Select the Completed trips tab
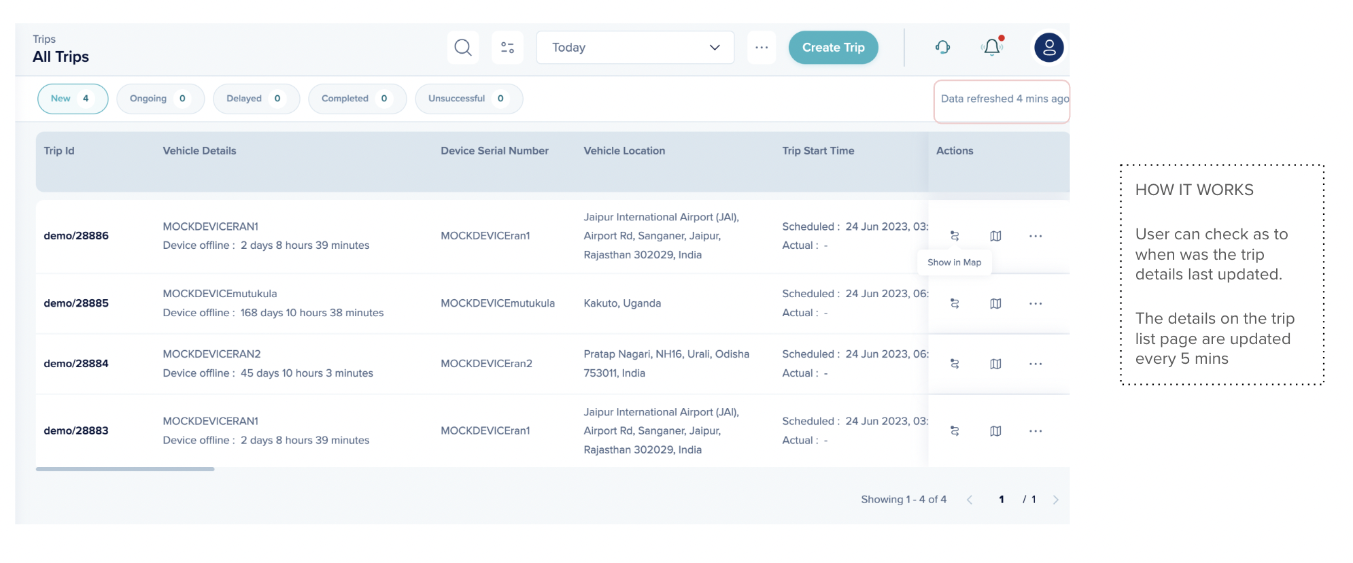 (x=357, y=99)
